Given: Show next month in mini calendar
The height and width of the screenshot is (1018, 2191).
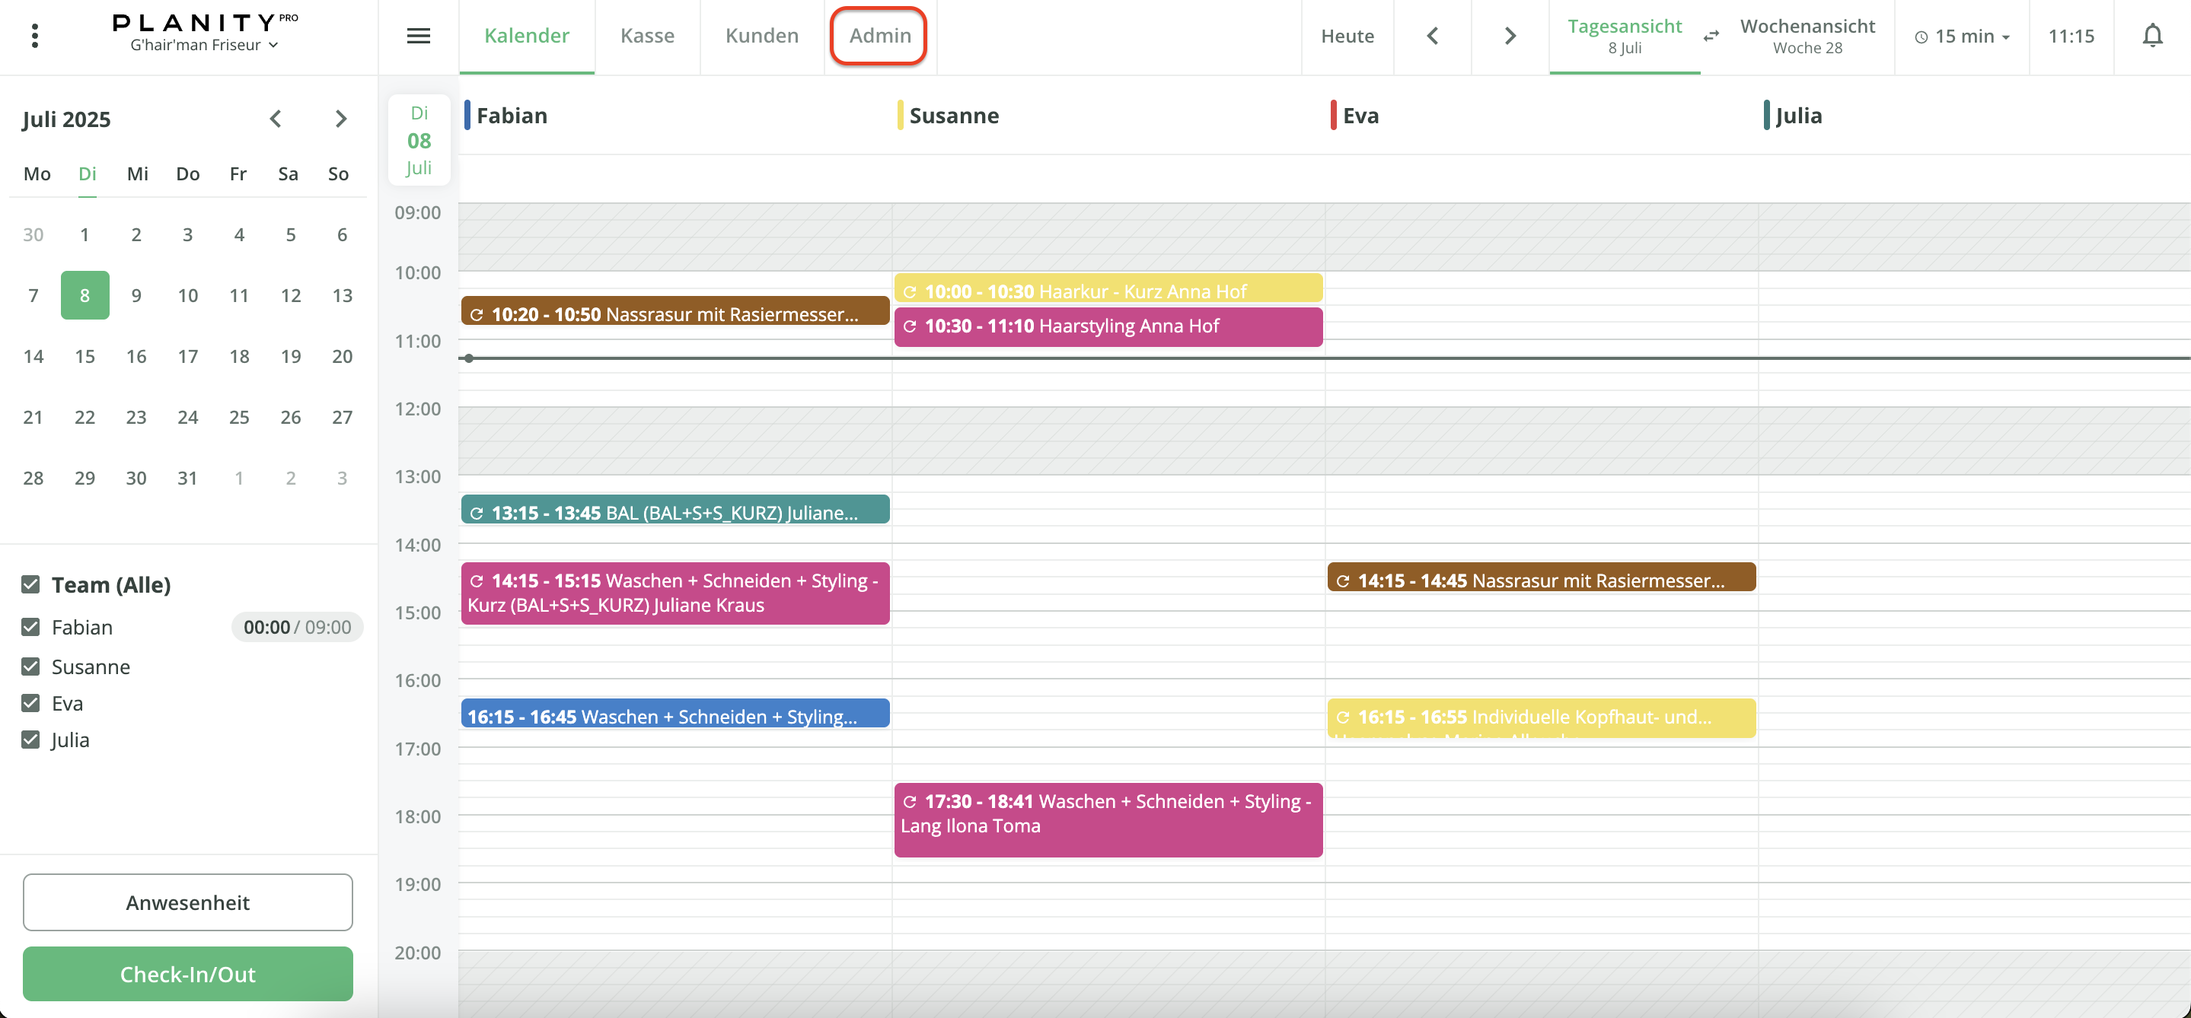Looking at the screenshot, I should click(x=341, y=119).
